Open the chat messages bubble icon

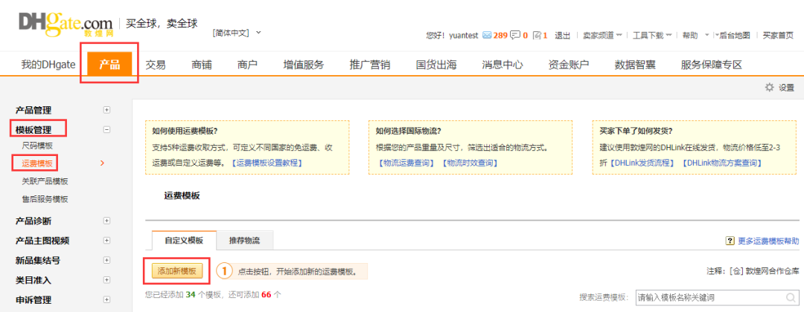[x=515, y=36]
